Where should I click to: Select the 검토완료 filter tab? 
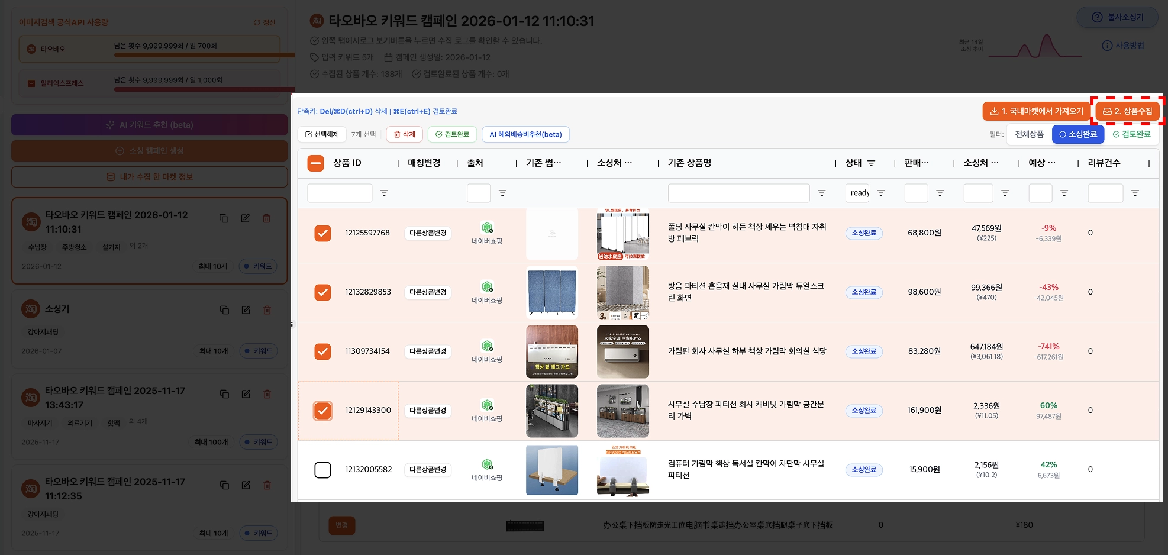(x=1131, y=134)
